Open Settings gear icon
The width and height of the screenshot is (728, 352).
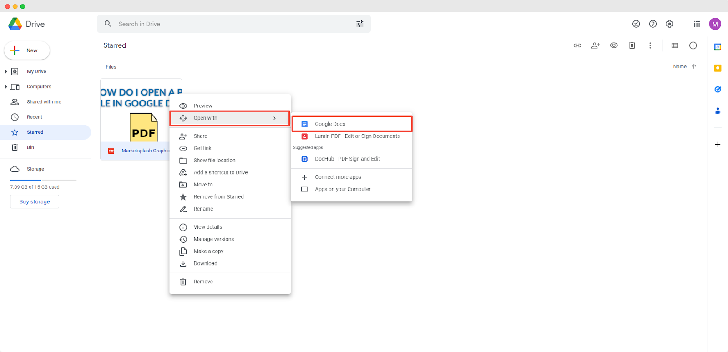click(669, 24)
